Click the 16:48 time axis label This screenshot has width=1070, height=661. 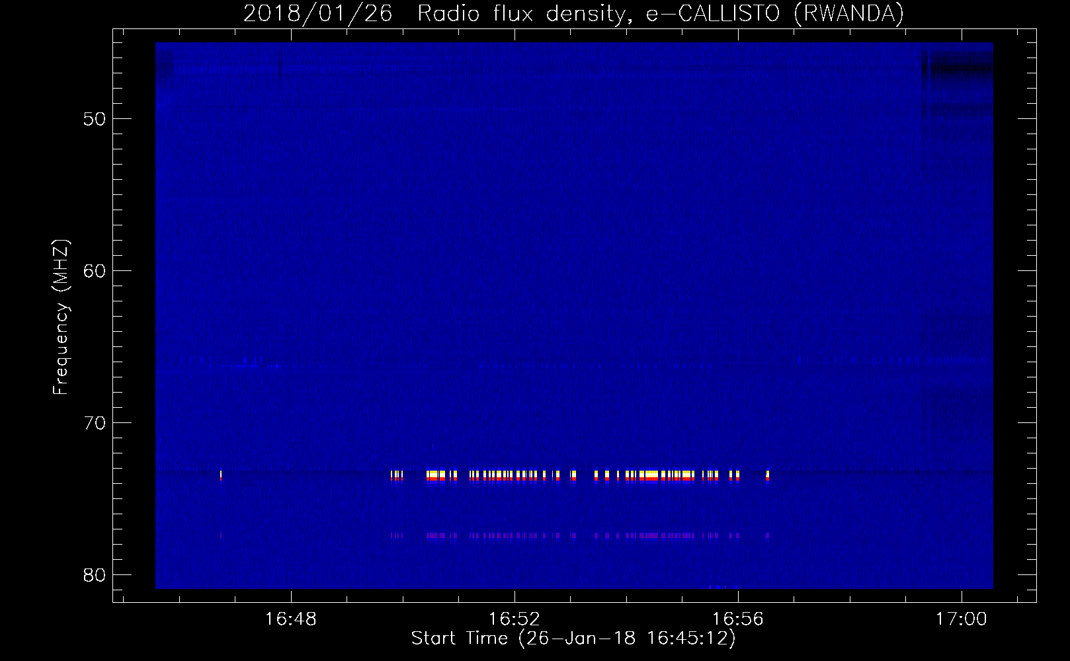tap(291, 619)
